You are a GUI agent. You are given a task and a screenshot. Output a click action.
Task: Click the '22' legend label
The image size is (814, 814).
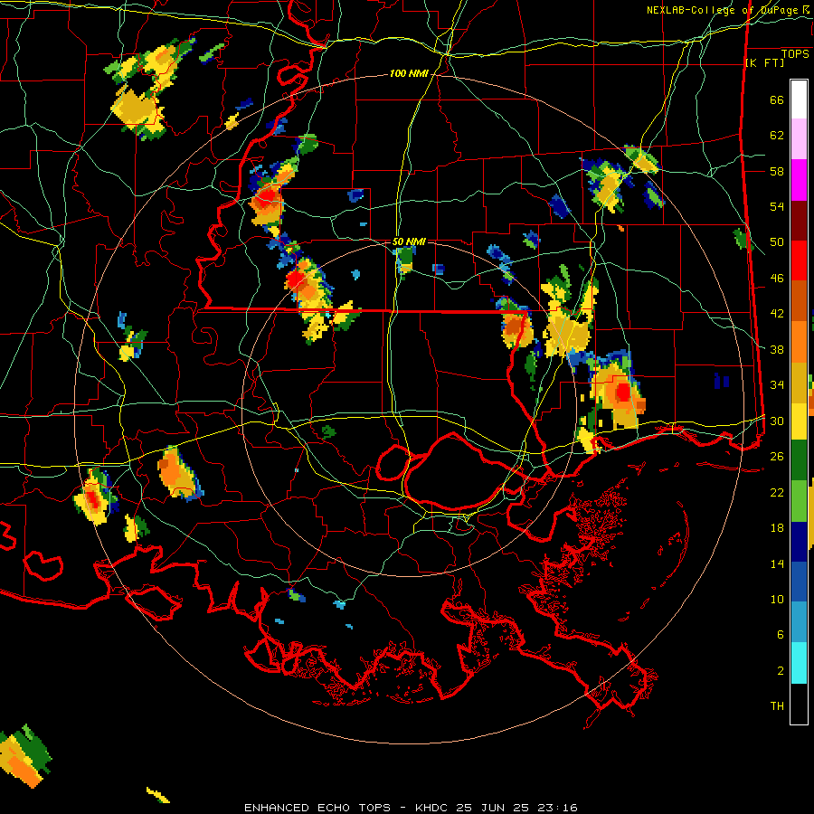click(777, 492)
